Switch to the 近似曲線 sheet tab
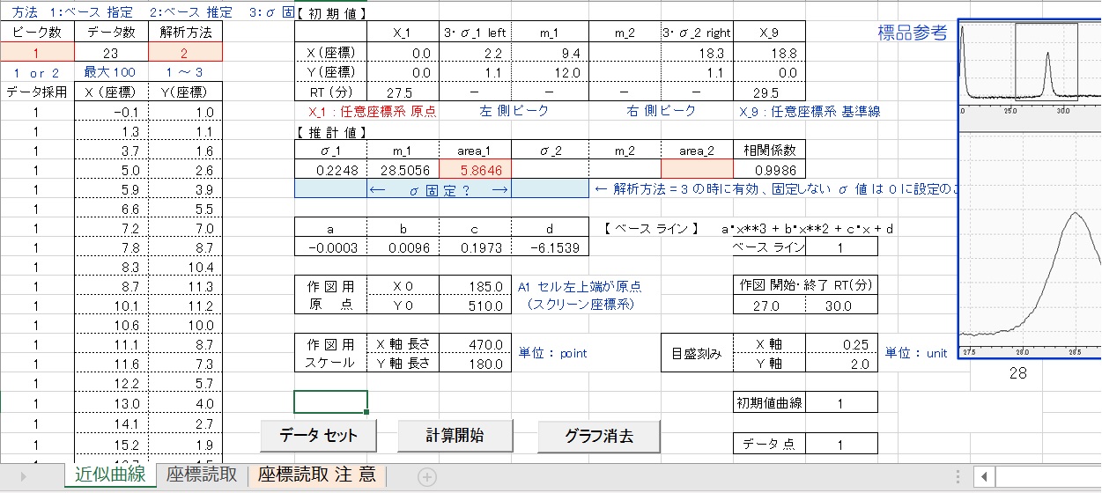 pos(109,475)
